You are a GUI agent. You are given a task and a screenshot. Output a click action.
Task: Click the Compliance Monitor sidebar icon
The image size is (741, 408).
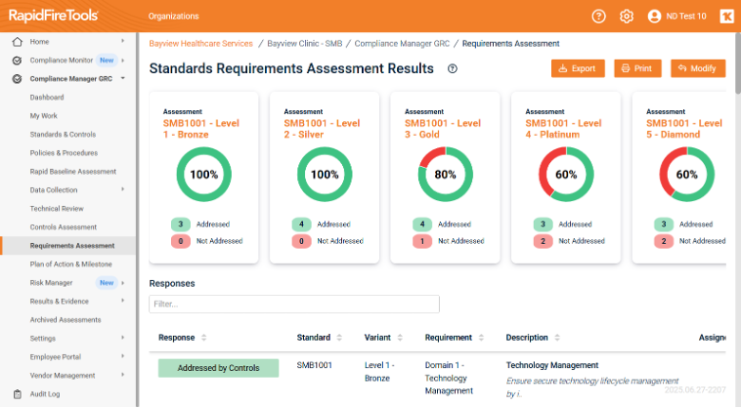tap(17, 61)
